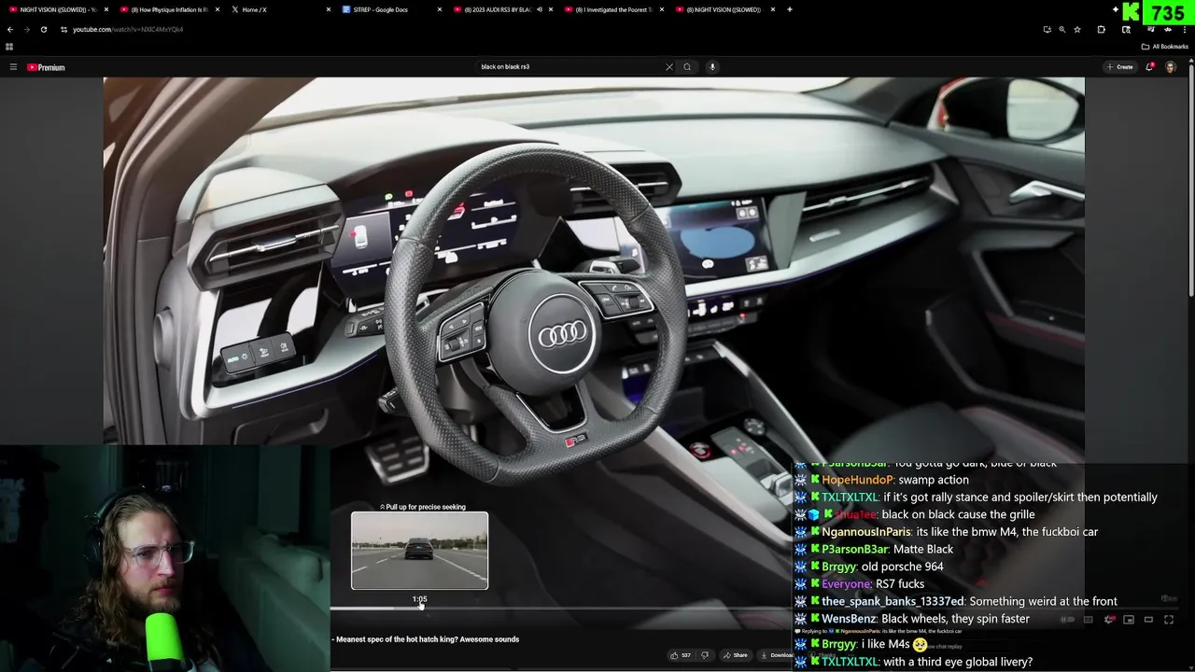Clear the YouTube search query

(x=668, y=67)
